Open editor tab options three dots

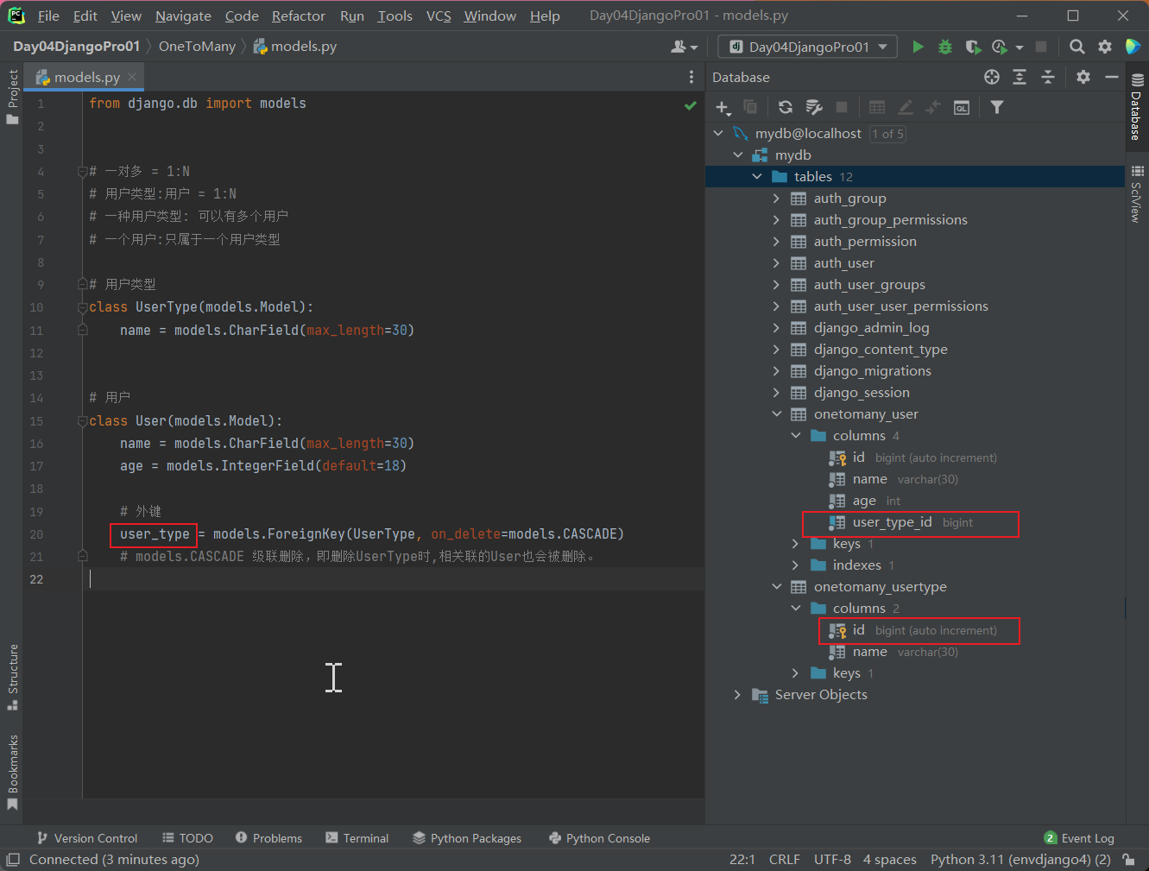click(691, 77)
